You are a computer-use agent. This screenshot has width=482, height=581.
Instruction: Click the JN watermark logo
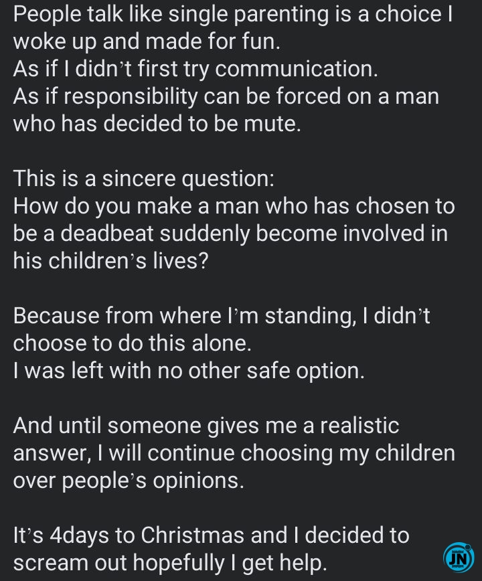point(459,557)
